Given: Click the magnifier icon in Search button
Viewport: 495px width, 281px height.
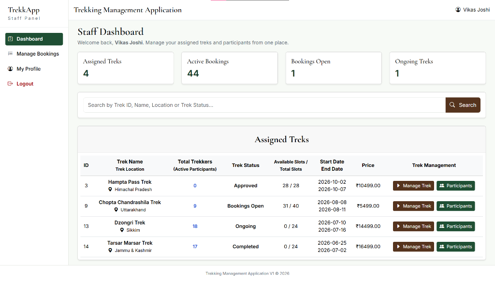Looking at the screenshot, I should click(452, 105).
